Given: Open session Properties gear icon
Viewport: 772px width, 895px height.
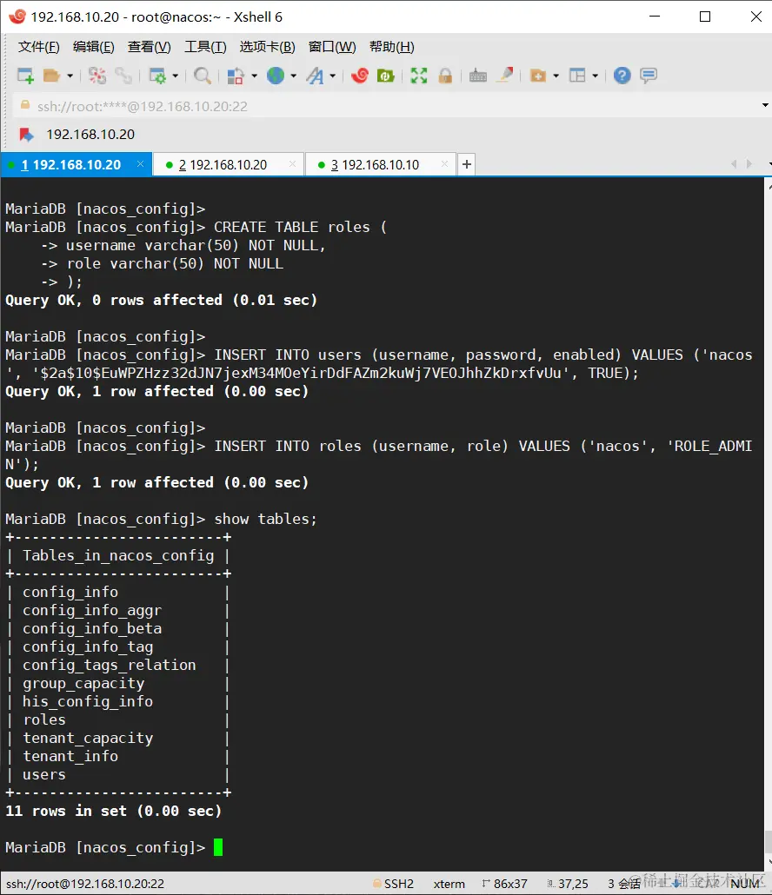Looking at the screenshot, I should pos(157,76).
